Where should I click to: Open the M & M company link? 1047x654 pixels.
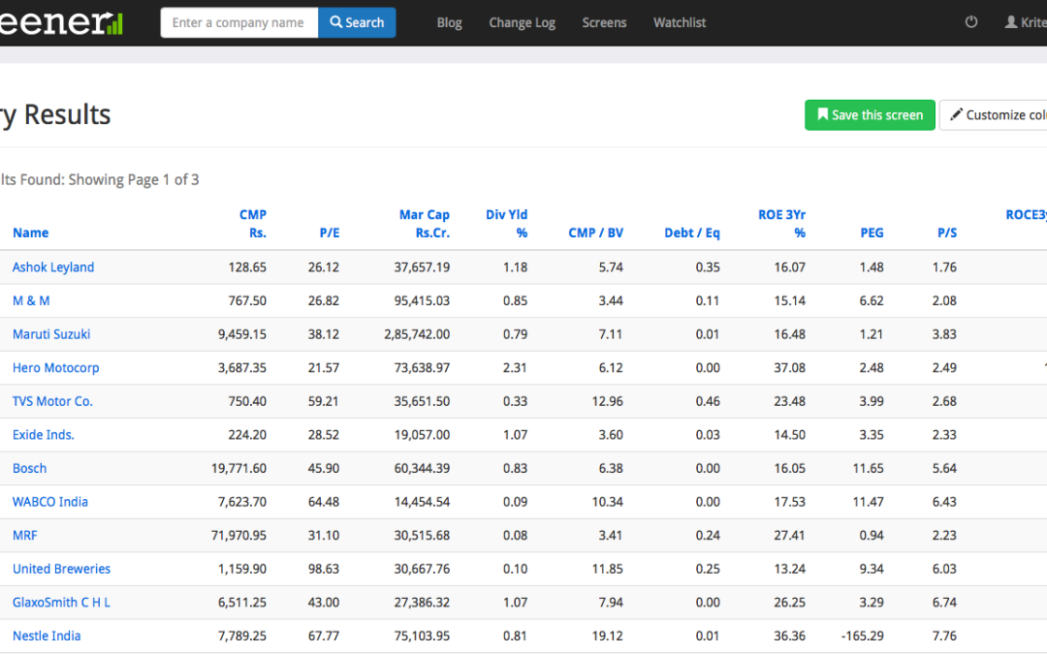tap(31, 301)
